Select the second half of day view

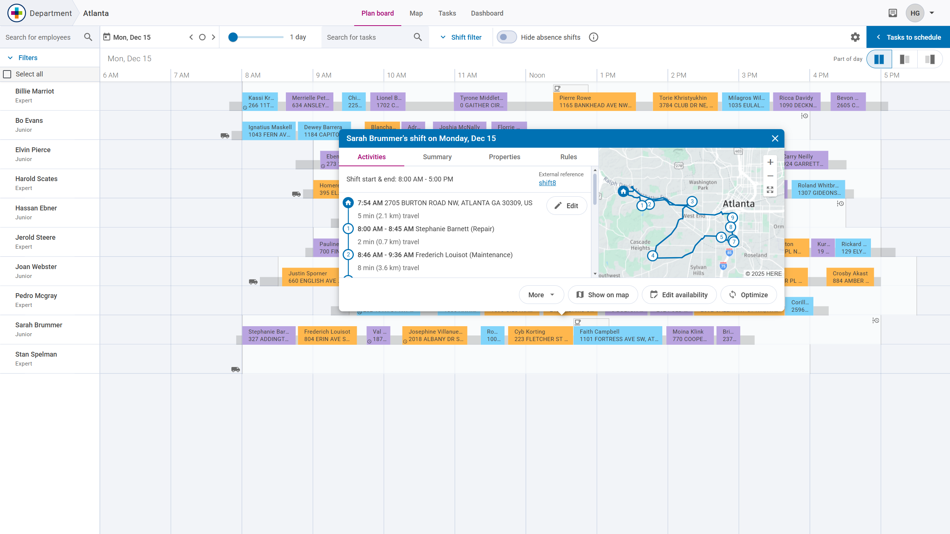(930, 59)
